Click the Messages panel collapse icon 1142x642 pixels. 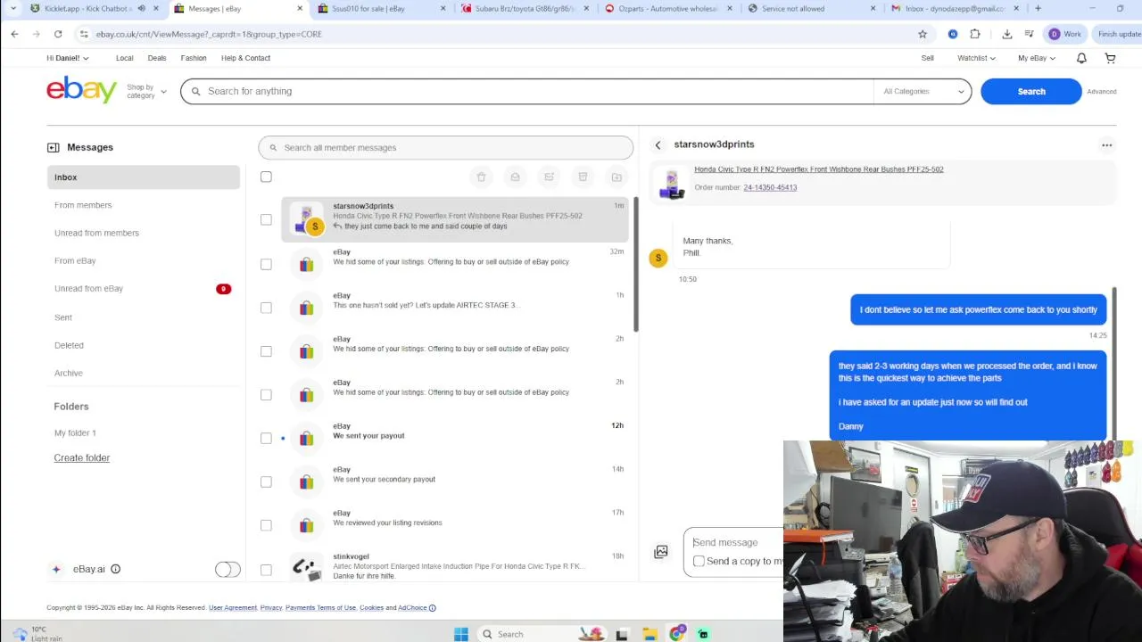pos(53,147)
